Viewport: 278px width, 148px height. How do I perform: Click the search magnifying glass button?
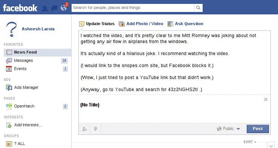click(x=199, y=8)
